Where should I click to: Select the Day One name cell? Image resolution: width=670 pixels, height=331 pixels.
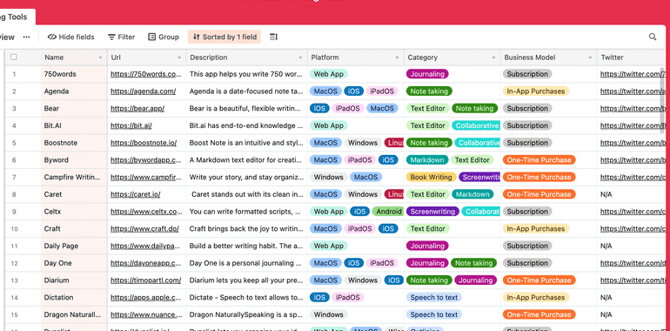[x=74, y=263]
